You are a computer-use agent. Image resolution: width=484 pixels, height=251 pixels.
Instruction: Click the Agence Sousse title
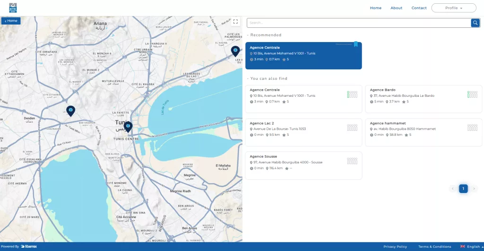tap(263, 157)
